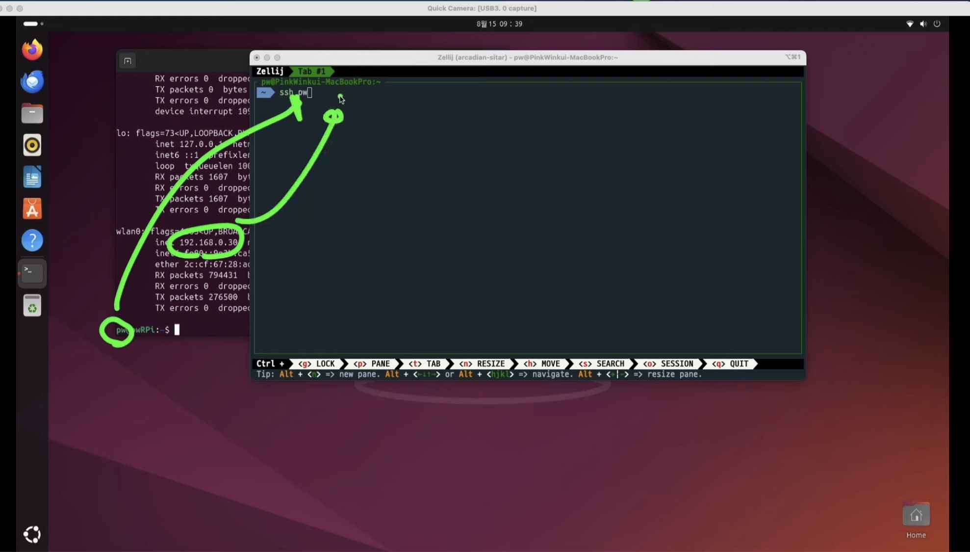970x552 pixels.
Task: Click the new tab button in terminal
Action: coord(128,61)
